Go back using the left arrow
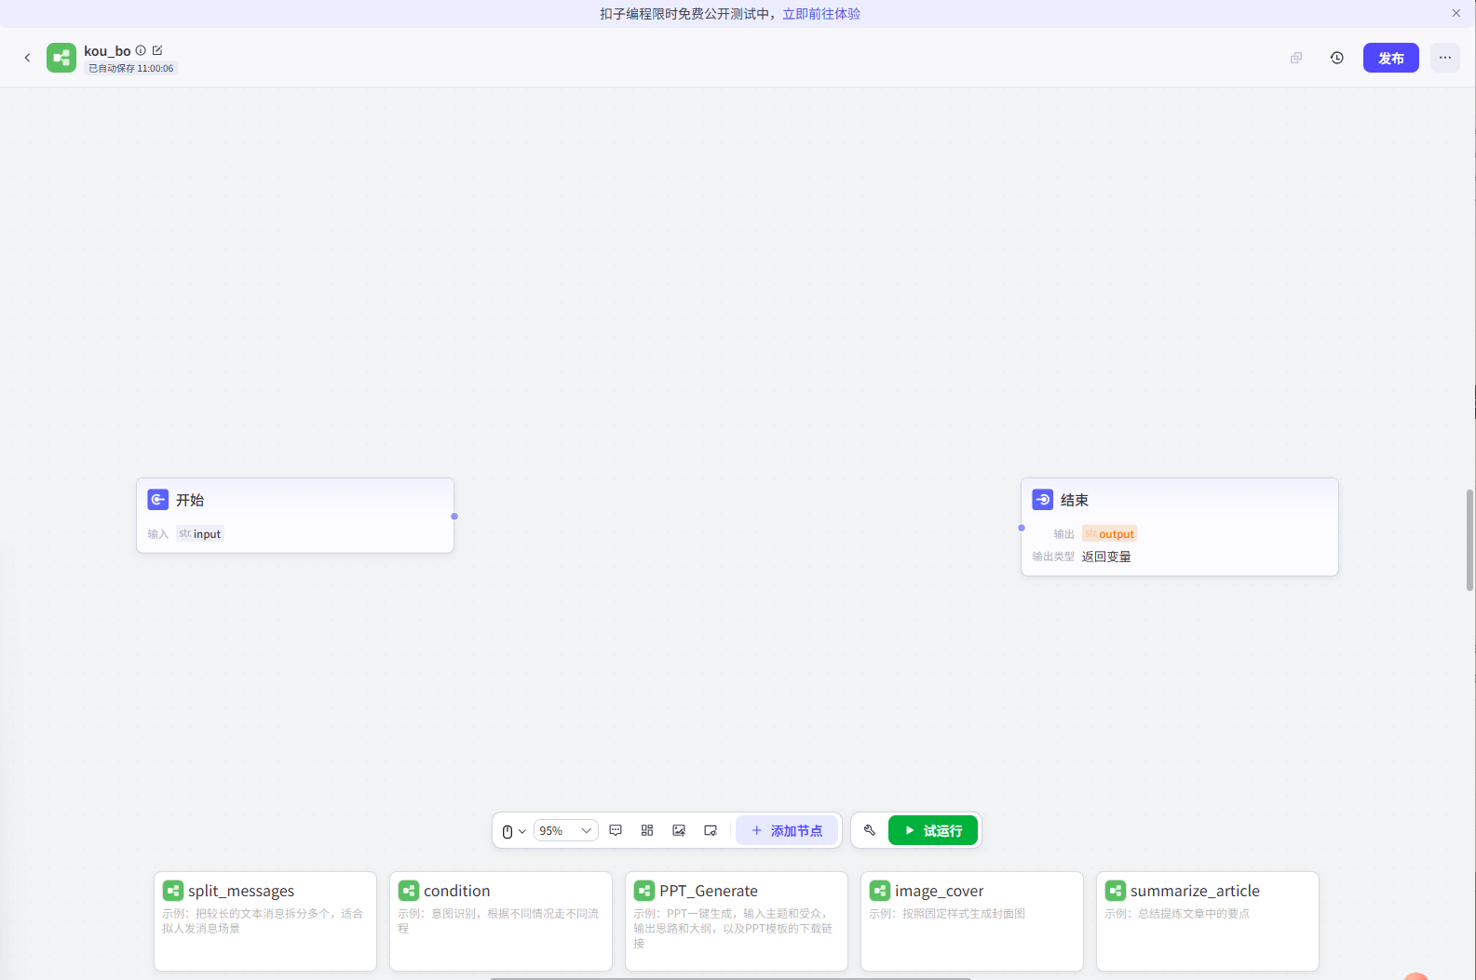This screenshot has width=1476, height=980. click(x=27, y=58)
